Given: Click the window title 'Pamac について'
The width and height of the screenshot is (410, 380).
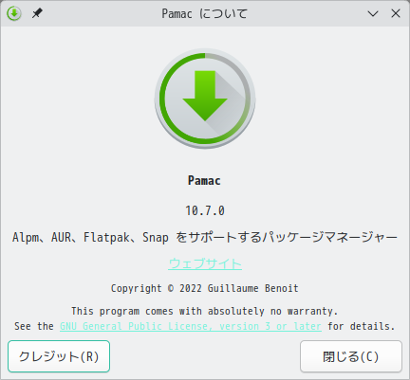Looking at the screenshot, I should point(205,13).
